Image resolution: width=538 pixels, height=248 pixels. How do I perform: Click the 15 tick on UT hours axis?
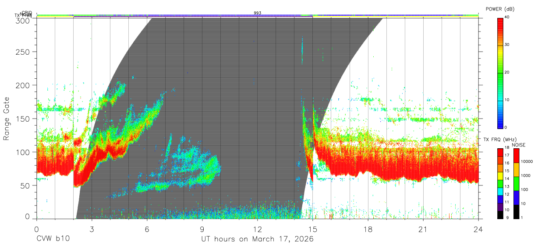point(313,229)
